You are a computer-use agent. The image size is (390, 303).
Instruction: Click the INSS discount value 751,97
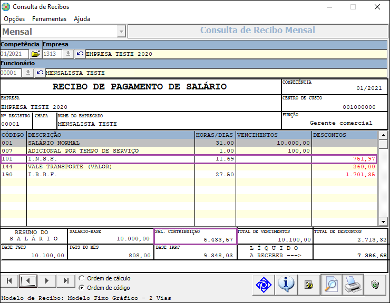(364, 159)
